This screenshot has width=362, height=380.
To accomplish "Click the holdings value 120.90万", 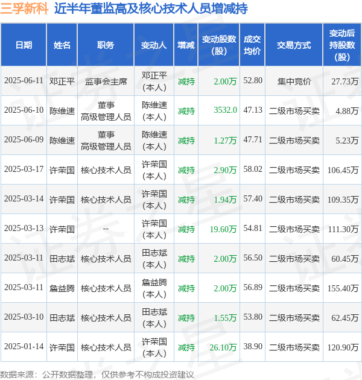I will click(343, 347).
